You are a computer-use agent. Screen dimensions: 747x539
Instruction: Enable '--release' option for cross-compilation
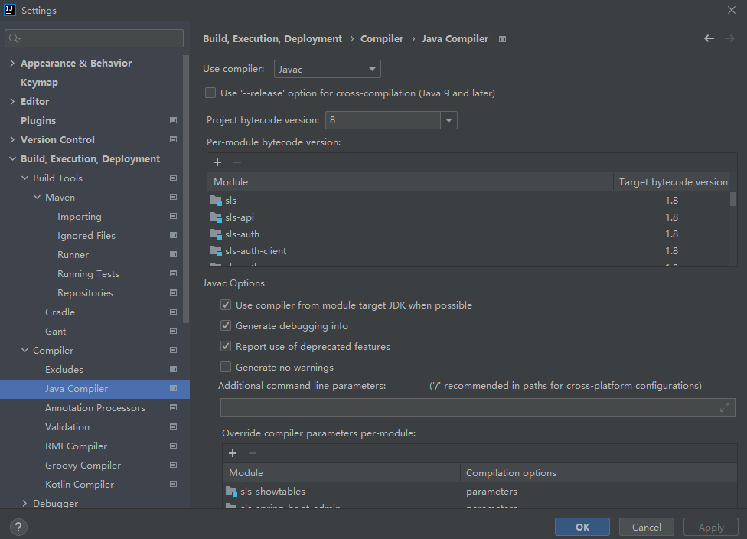pyautogui.click(x=210, y=93)
